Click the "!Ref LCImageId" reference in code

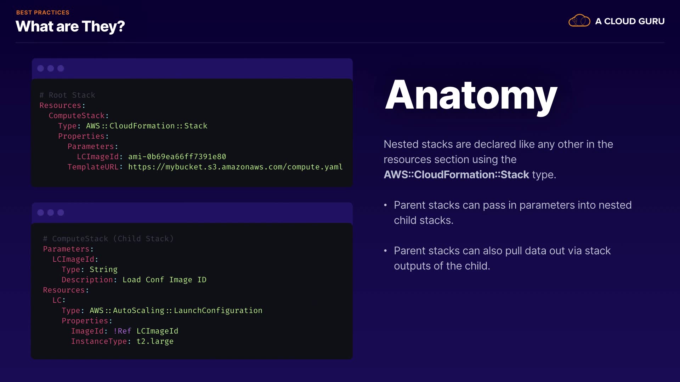coord(146,331)
